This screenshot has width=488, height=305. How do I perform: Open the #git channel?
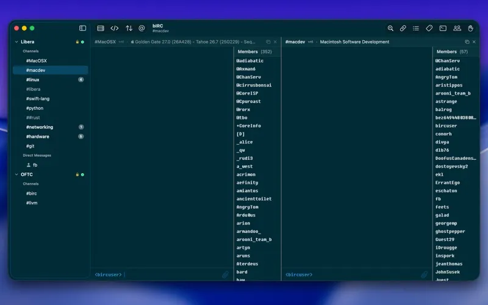pos(51,146)
